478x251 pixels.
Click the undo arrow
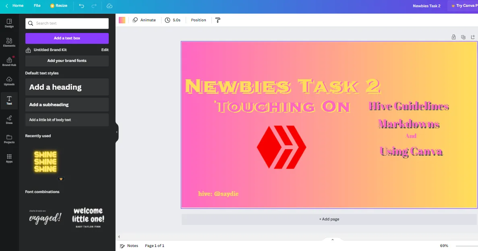point(81,6)
